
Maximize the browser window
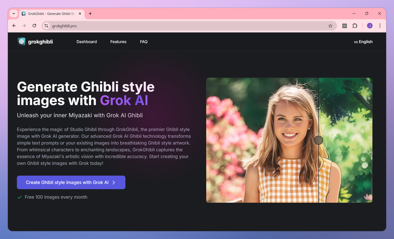[x=367, y=13]
